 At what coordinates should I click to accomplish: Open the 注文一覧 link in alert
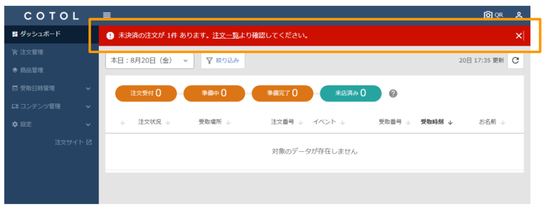pos(226,36)
